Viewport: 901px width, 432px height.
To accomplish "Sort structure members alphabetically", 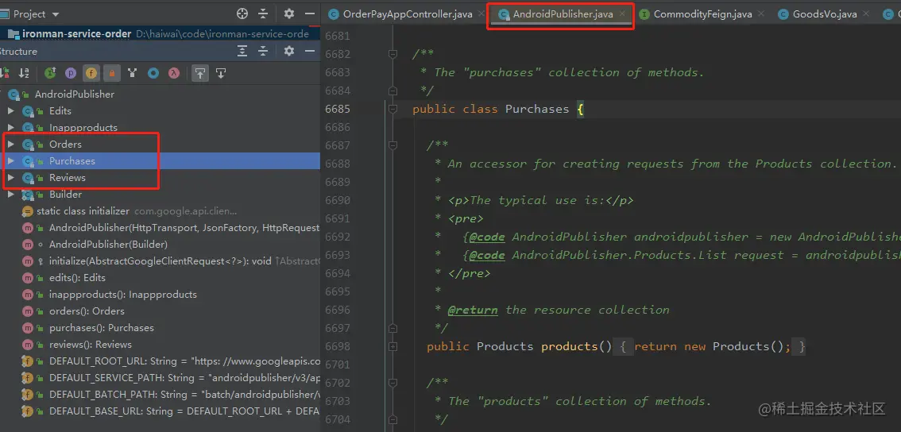I will coord(24,73).
